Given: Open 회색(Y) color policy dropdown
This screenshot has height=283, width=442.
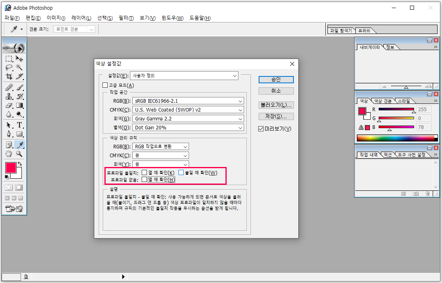Looking at the screenshot, I should point(161,164).
